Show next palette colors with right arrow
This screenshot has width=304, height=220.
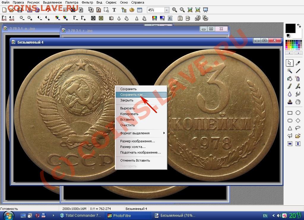click(298, 53)
